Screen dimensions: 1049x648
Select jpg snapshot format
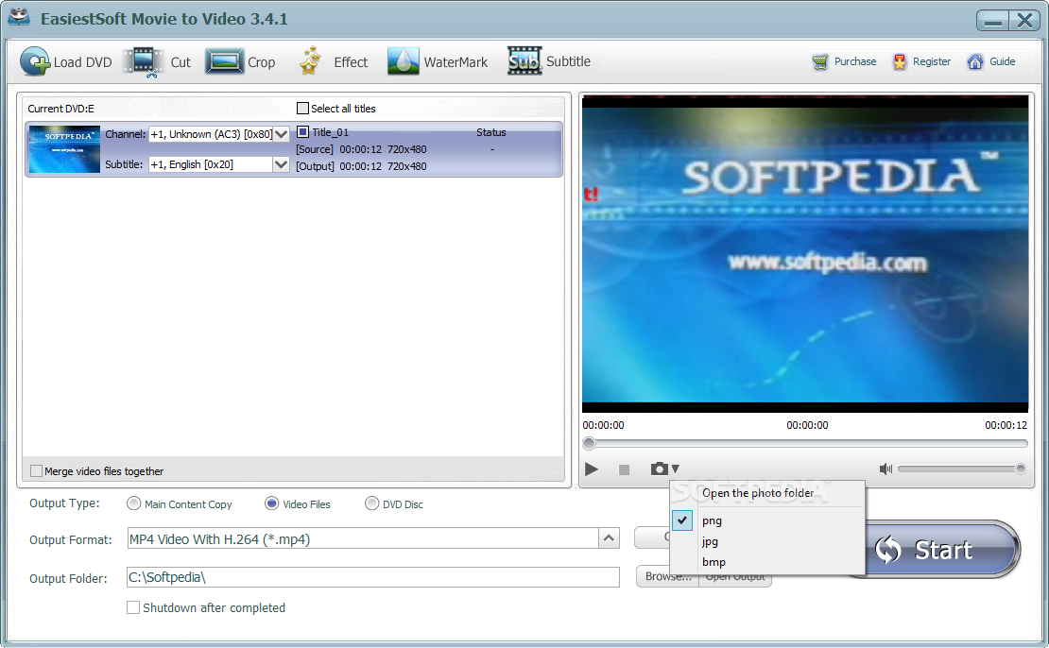click(x=710, y=541)
